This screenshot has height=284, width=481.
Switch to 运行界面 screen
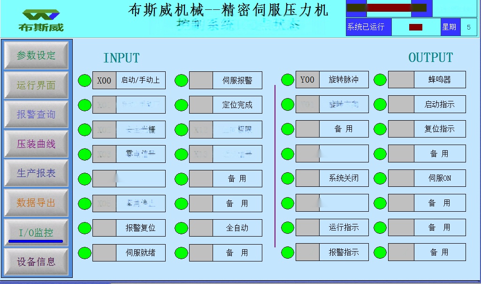36,85
